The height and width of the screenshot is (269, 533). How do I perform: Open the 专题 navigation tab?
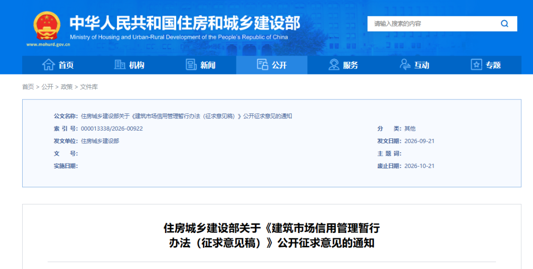pos(486,65)
